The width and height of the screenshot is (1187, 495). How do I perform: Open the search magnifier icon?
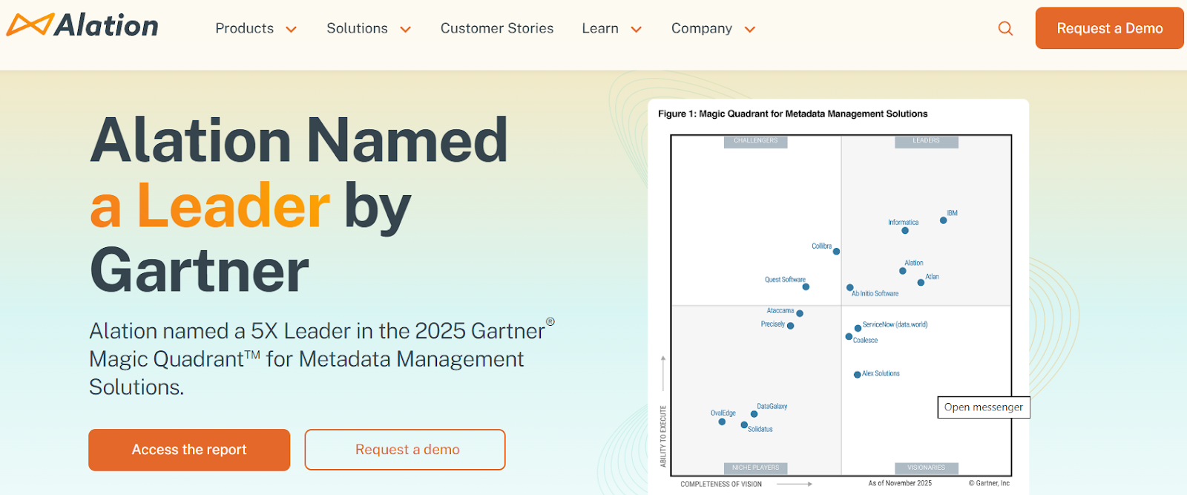1005,29
